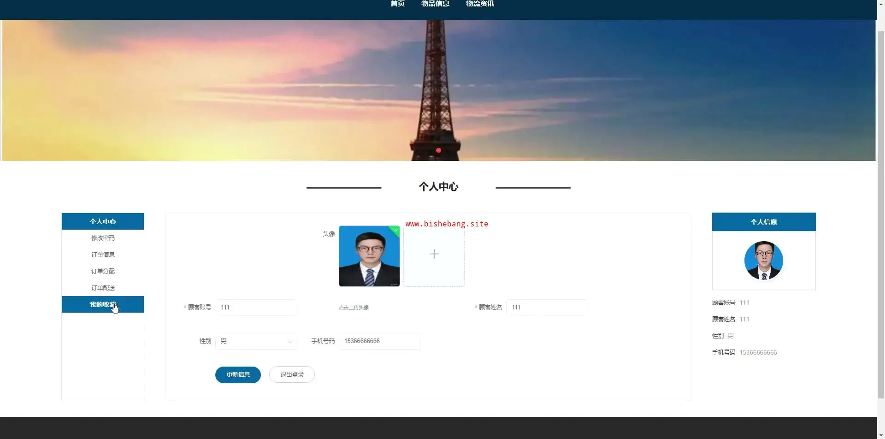This screenshot has width=885, height=439.
Task: Open 我的收藏 sidebar item
Action: [103, 304]
